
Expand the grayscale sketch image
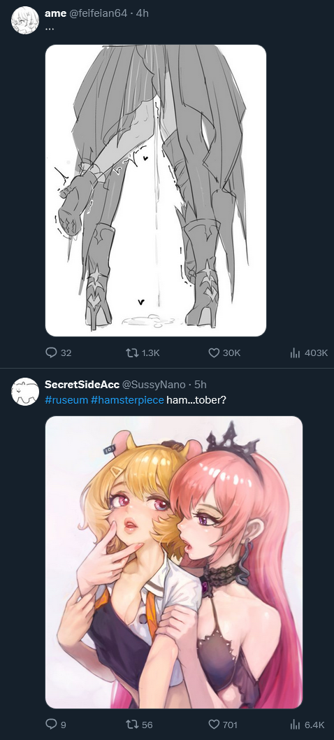(156, 190)
